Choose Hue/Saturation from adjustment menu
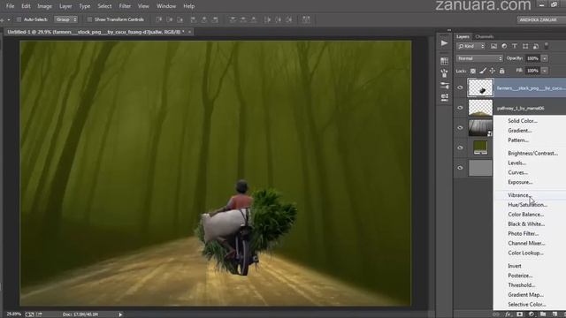Viewport: 566px width, 318px height. pos(529,205)
